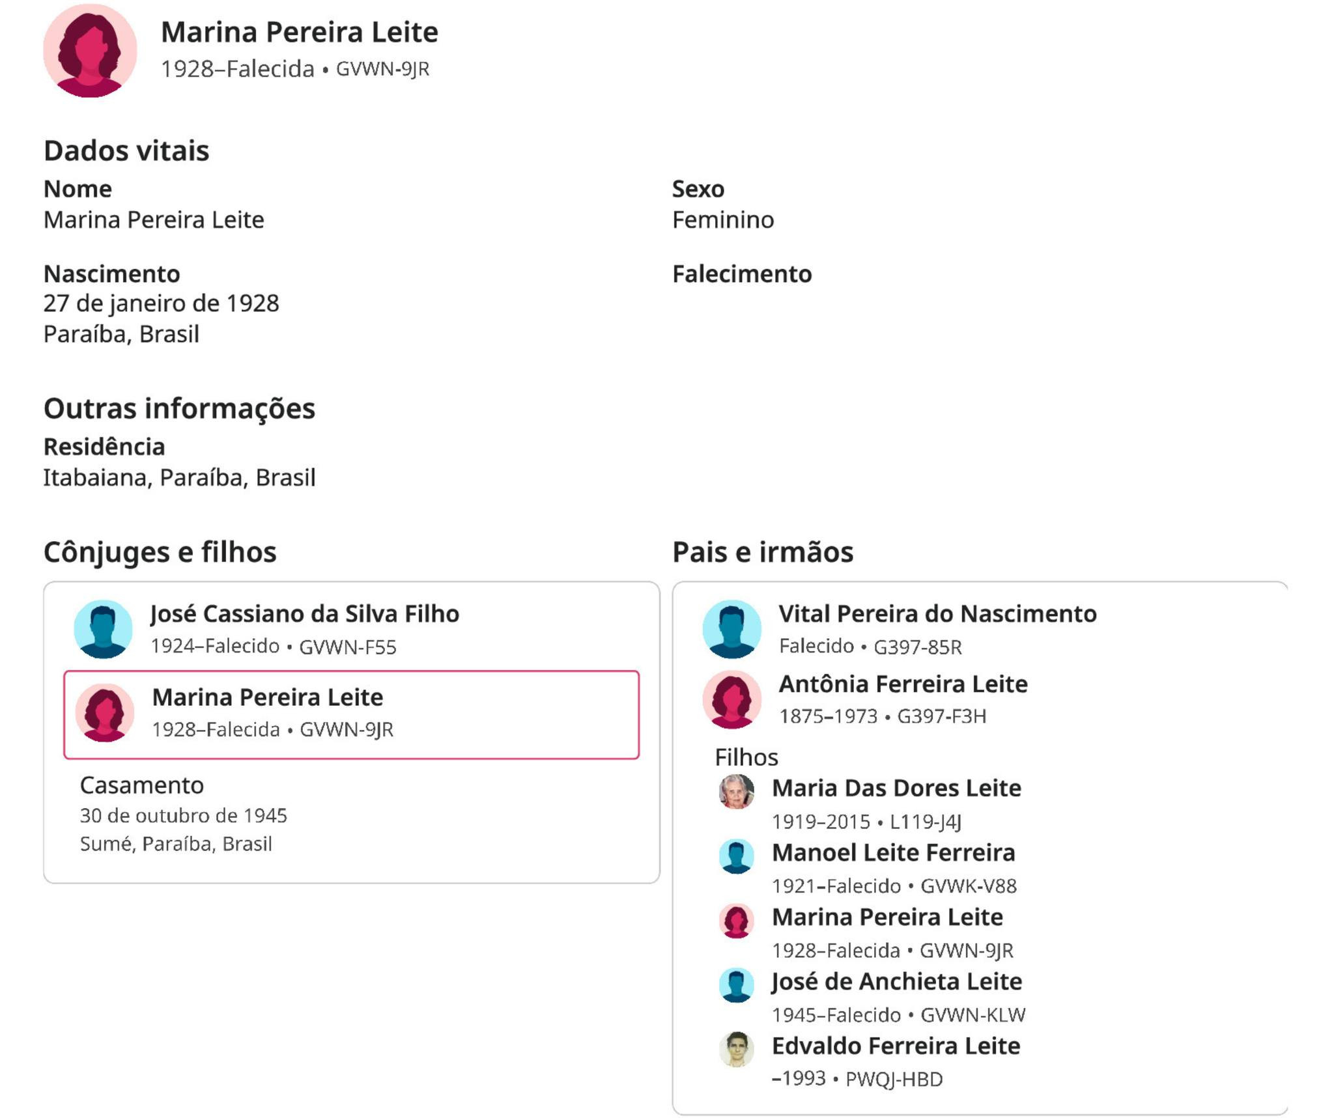Viewport: 1334px width, 1118px height.
Task: Open Maria Das Dores Leite's photo thumbnail
Action: (x=736, y=792)
